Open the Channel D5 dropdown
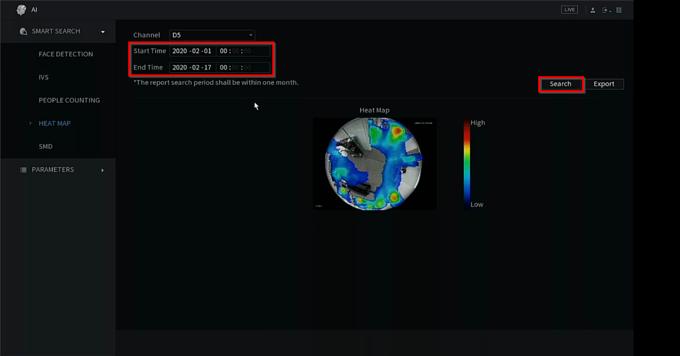This screenshot has height=356, width=680. point(212,35)
